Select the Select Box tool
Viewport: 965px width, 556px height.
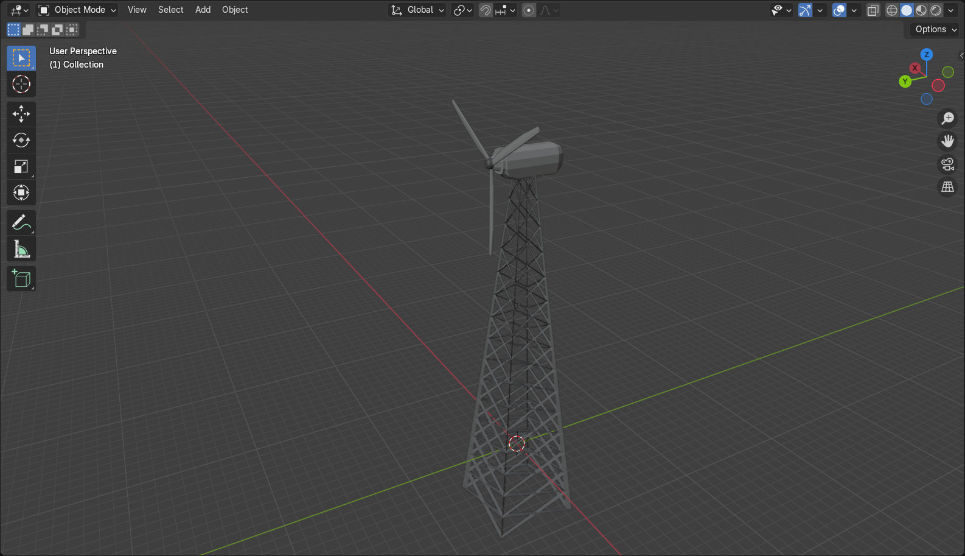pyautogui.click(x=21, y=58)
